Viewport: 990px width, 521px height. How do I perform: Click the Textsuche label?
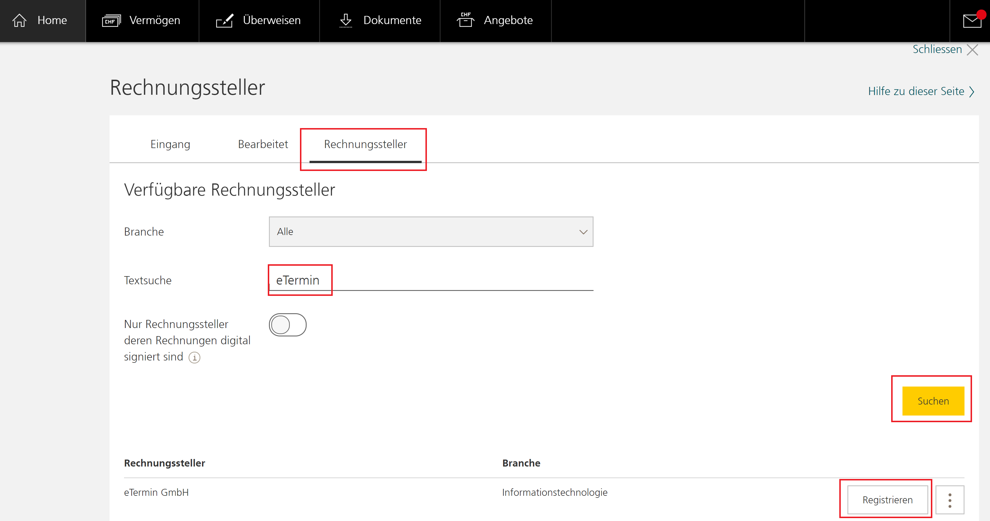click(148, 280)
